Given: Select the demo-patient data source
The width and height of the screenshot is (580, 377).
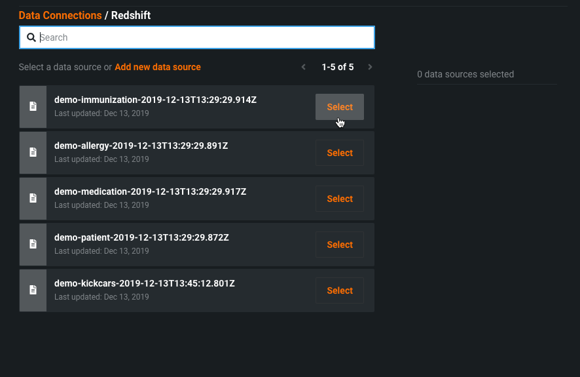Looking at the screenshot, I should tap(340, 245).
